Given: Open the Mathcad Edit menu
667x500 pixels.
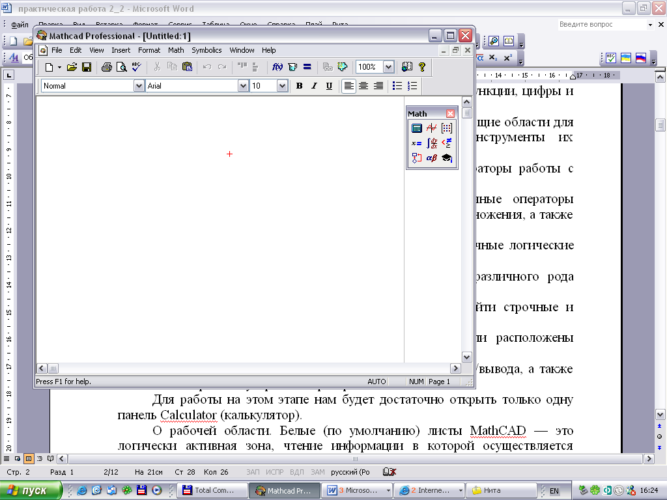Looking at the screenshot, I should coord(76,50).
